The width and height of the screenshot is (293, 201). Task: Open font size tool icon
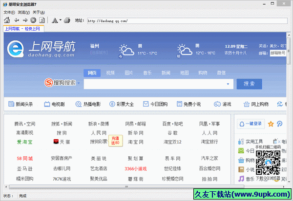point(55,20)
